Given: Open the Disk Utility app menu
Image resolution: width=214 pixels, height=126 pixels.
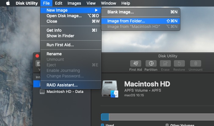Looking at the screenshot, I should (27, 3).
